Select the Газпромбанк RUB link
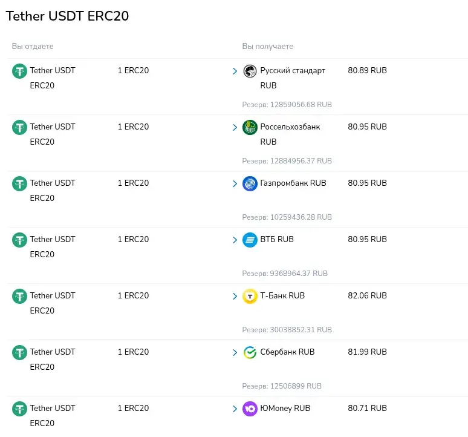Screen dimensions: 468x437 tap(293, 183)
